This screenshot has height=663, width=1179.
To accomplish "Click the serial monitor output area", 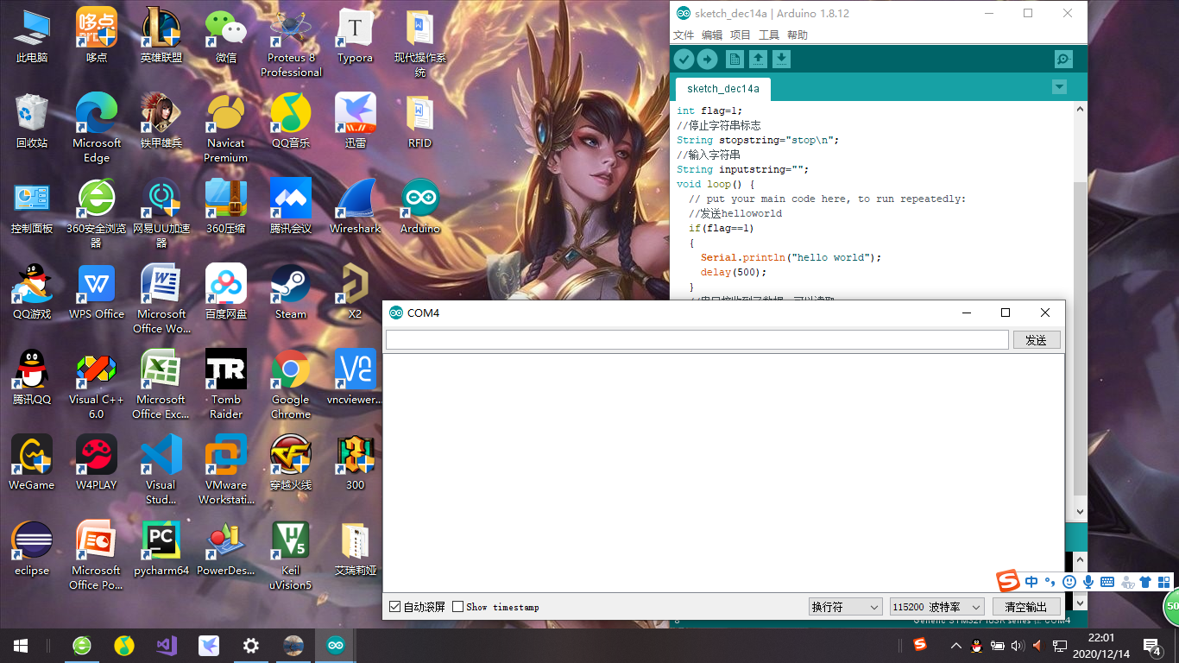I will (723, 473).
